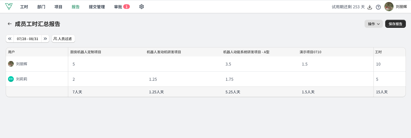Click the 保存报告 button
Viewport: 411px width, 138px height.
396,24
